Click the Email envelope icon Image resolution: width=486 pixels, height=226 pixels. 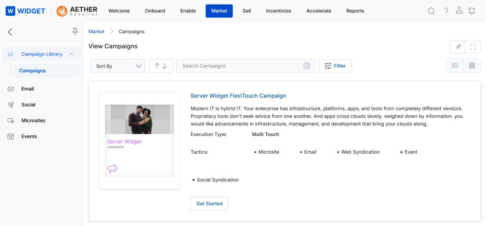click(11, 89)
